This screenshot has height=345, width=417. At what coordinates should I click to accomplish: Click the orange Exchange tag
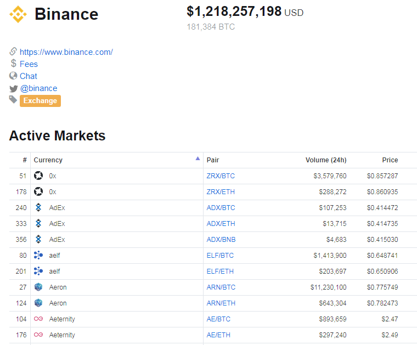(x=40, y=101)
